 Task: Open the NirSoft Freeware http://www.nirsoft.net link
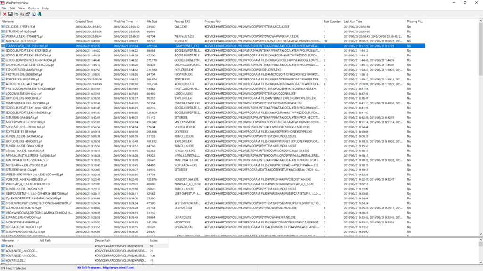tap(106, 268)
